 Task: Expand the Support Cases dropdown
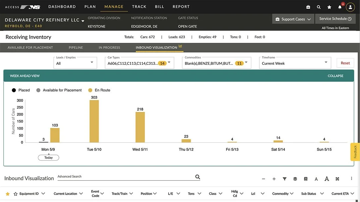point(293,19)
